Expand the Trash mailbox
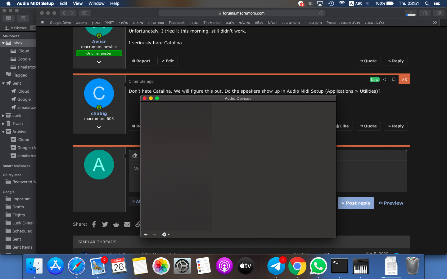447x279 pixels. [x=3, y=124]
